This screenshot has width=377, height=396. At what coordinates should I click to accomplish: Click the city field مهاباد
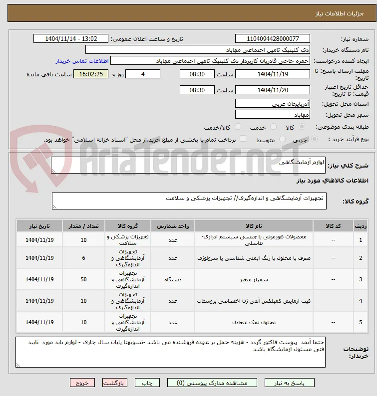click(x=273, y=115)
